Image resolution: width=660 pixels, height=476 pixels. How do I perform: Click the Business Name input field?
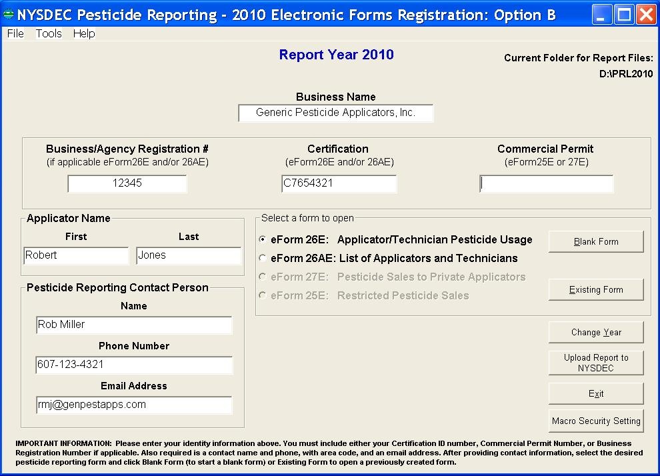pyautogui.click(x=336, y=113)
